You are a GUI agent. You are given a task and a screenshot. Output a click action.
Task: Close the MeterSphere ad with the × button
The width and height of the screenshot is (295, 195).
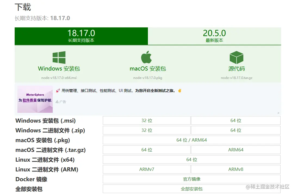tap(278, 113)
